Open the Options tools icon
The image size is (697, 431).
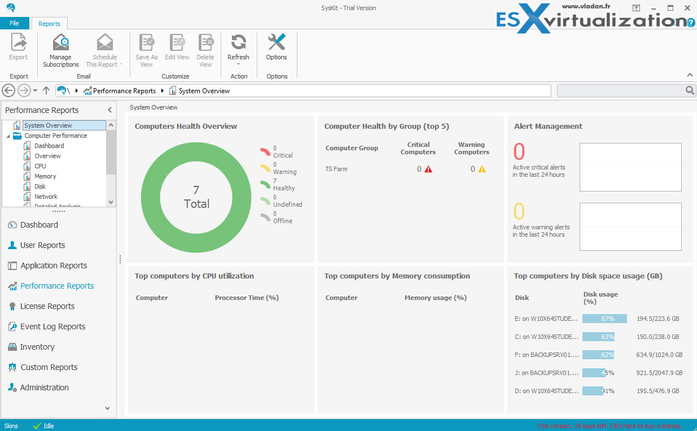click(277, 42)
